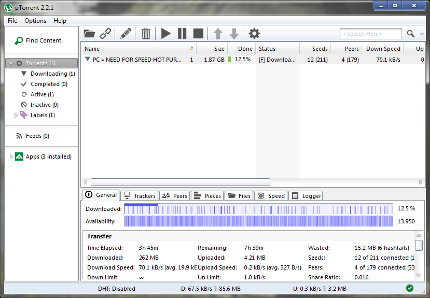The width and height of the screenshot is (430, 298).
Task: Sort by the Seeds column header
Action: click(x=315, y=49)
